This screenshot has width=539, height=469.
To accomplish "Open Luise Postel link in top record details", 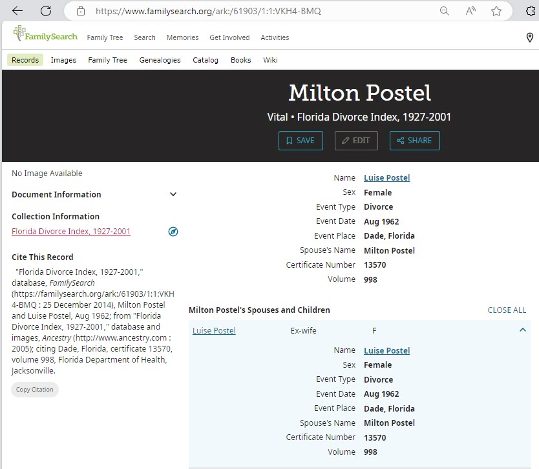I will pos(386,177).
